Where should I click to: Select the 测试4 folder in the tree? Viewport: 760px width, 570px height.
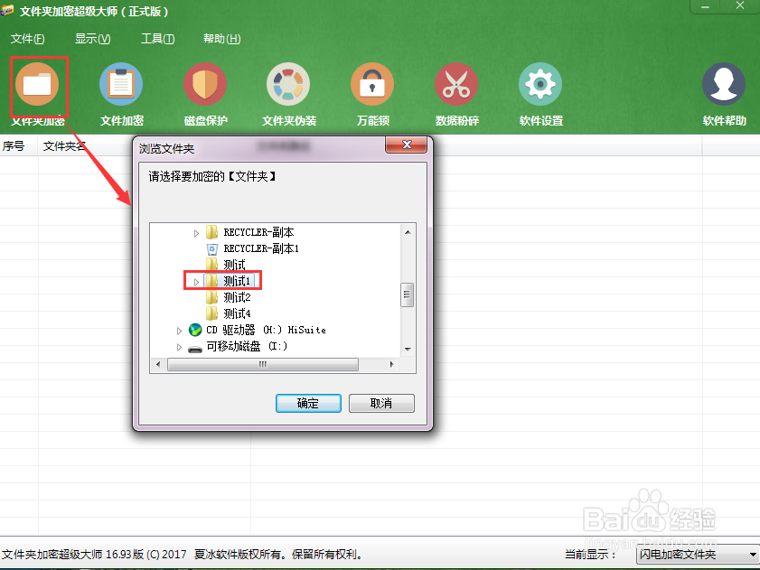237,313
